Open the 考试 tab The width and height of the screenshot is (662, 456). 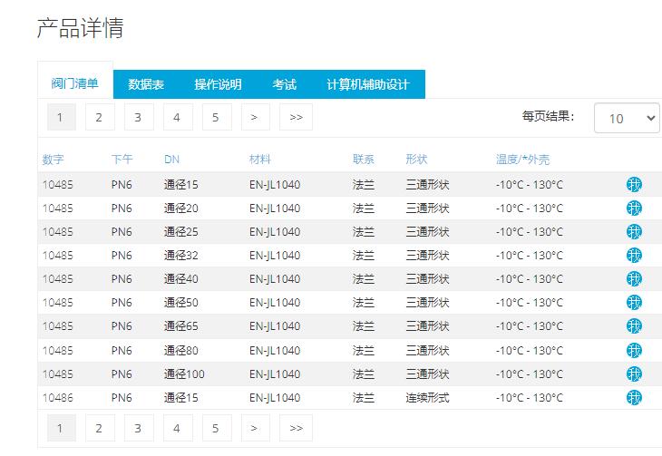284,84
